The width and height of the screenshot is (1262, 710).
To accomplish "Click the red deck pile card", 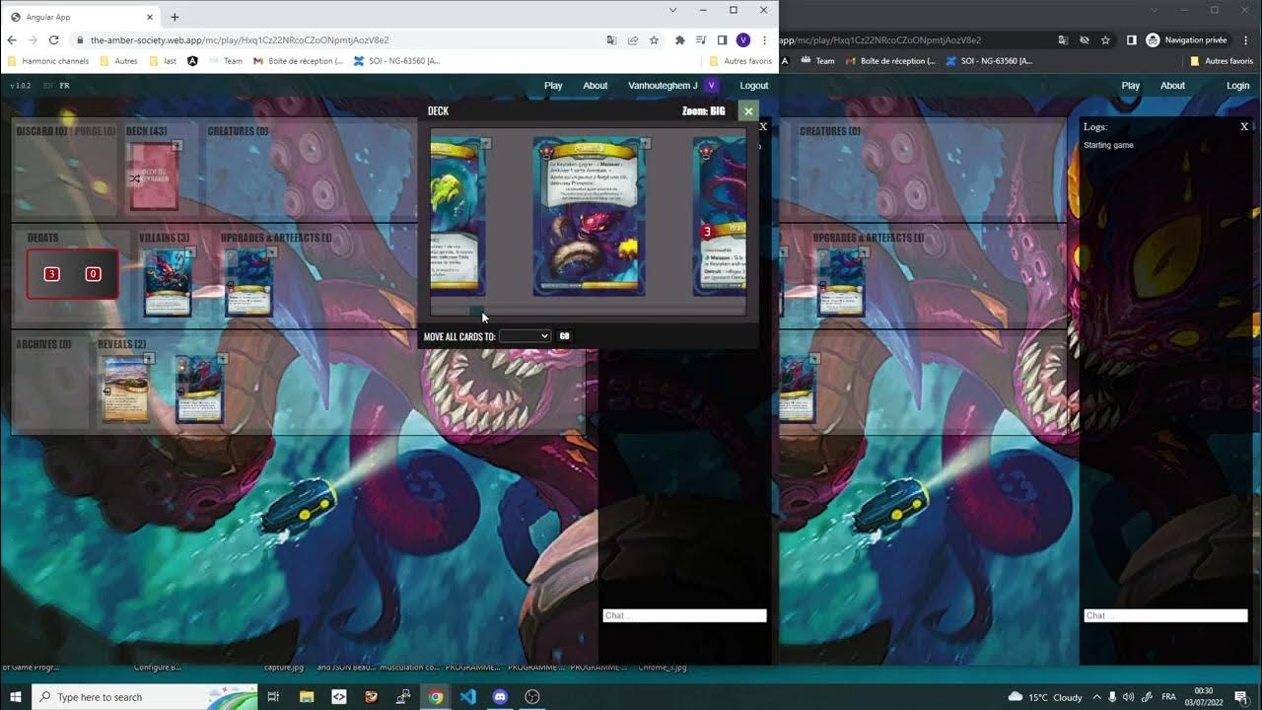I will click(x=154, y=177).
